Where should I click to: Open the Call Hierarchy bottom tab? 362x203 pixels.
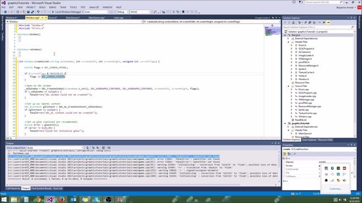point(13,188)
